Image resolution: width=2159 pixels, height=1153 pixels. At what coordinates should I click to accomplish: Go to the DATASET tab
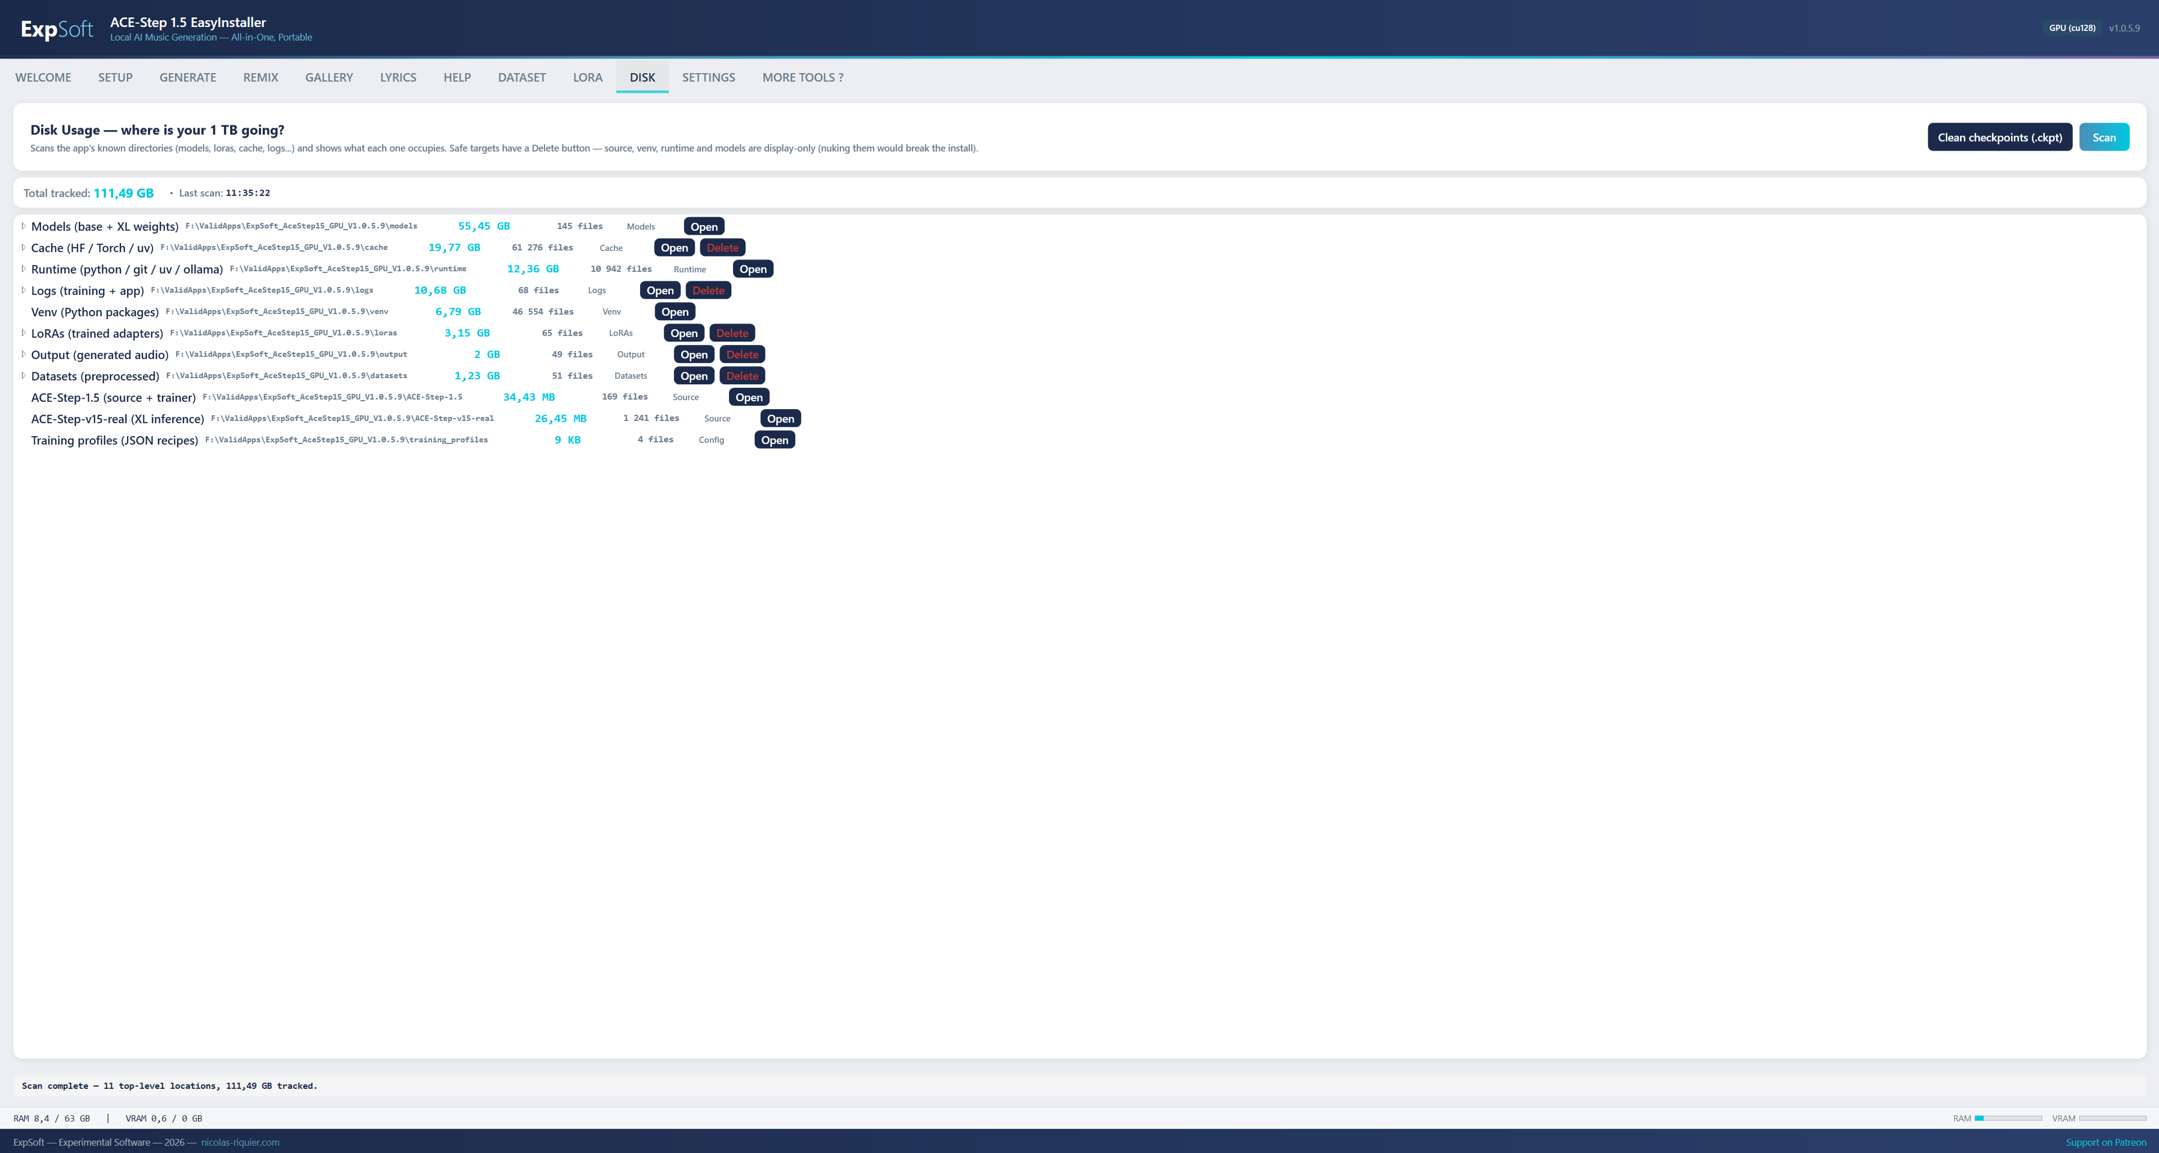coord(521,77)
